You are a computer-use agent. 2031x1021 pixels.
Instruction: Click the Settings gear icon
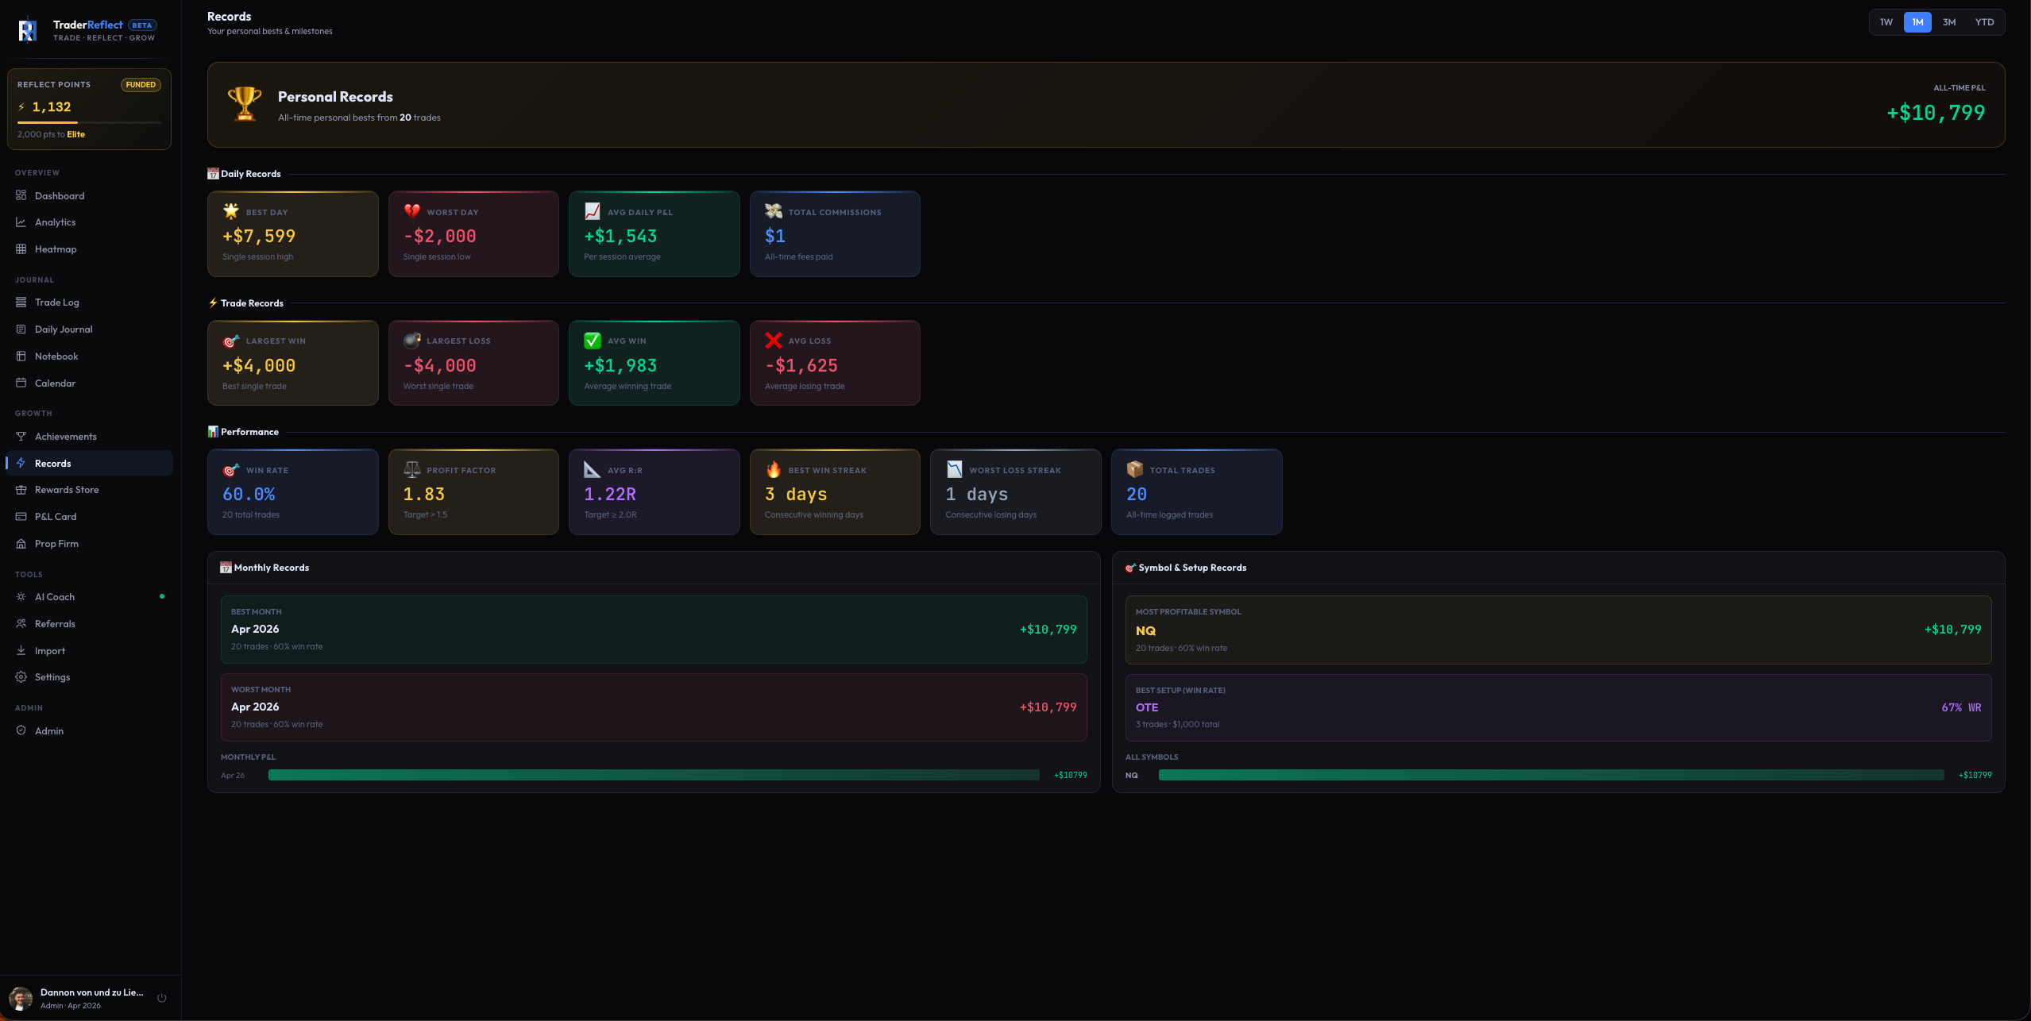[x=21, y=677]
